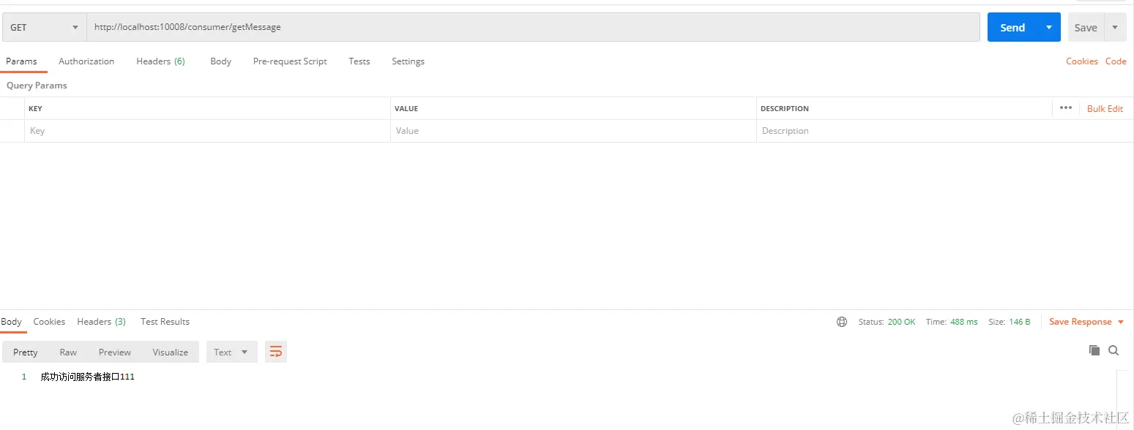Open the Cookies link on the right
The height and width of the screenshot is (430, 1134).
tap(1081, 61)
